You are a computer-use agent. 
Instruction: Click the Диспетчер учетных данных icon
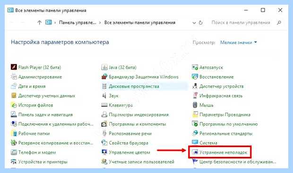pyautogui.click(x=14, y=95)
